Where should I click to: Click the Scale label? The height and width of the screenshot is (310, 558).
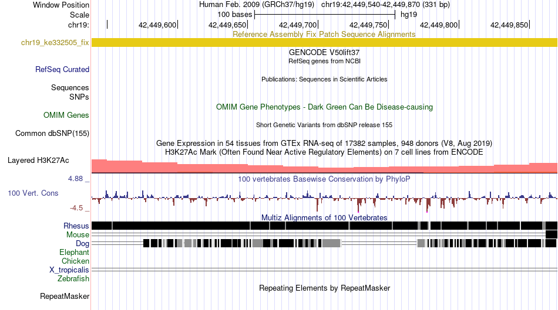79,15
